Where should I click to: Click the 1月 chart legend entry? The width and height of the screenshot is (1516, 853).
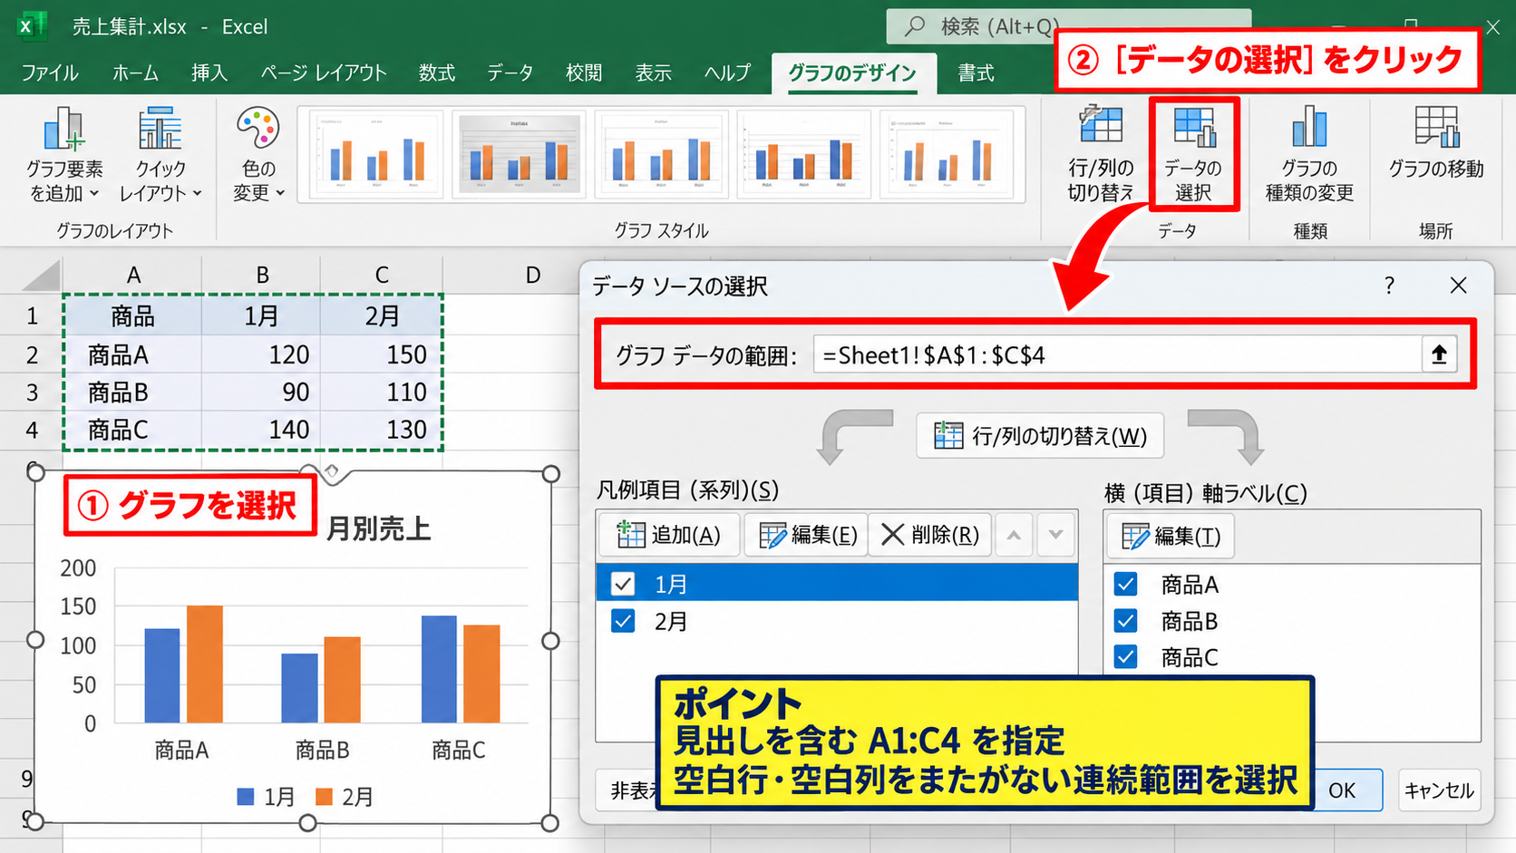coord(266,797)
